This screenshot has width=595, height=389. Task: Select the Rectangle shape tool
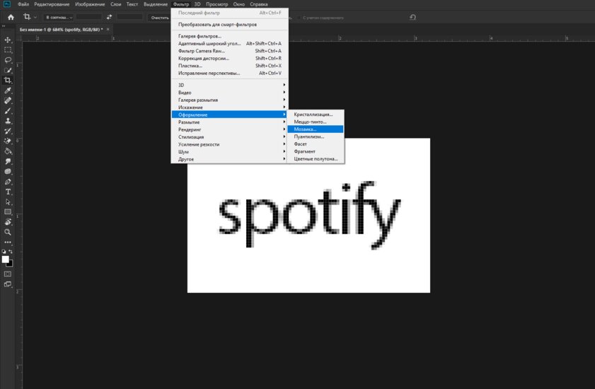8,211
